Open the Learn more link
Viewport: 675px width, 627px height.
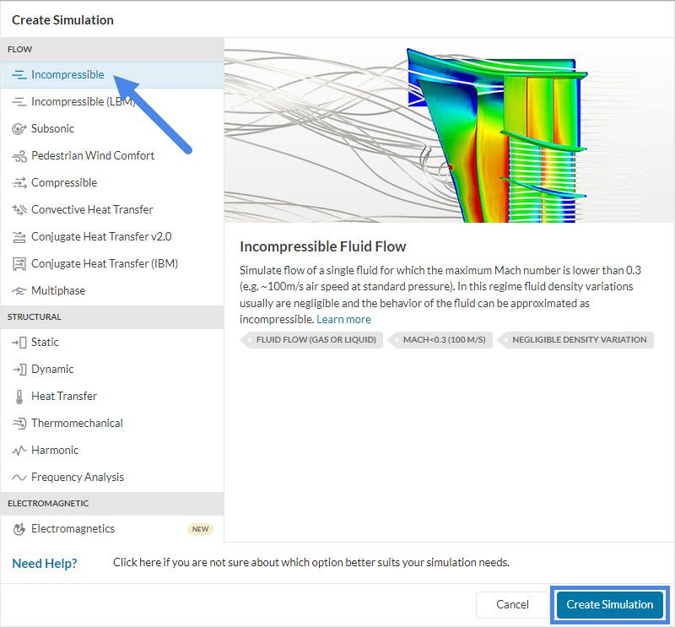tap(343, 320)
